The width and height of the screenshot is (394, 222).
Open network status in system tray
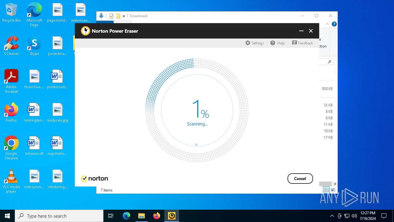347,216
